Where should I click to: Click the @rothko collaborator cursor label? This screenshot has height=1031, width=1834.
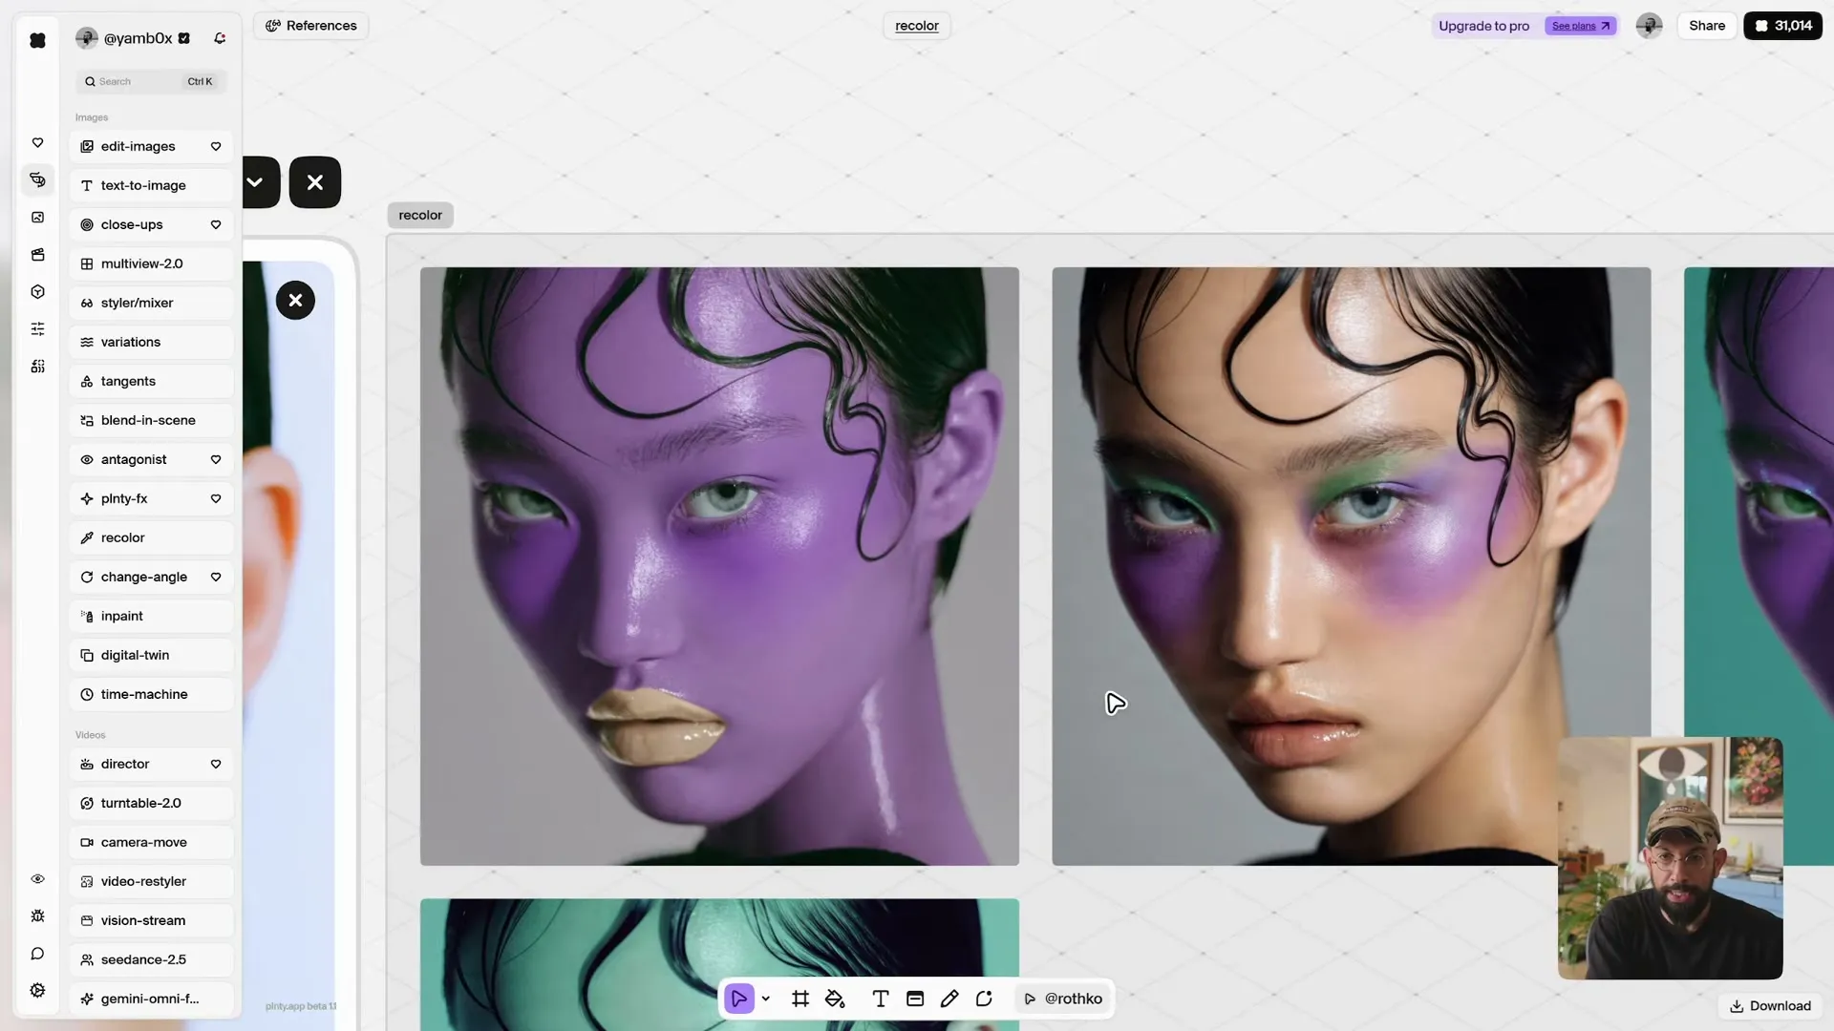coord(1064,999)
